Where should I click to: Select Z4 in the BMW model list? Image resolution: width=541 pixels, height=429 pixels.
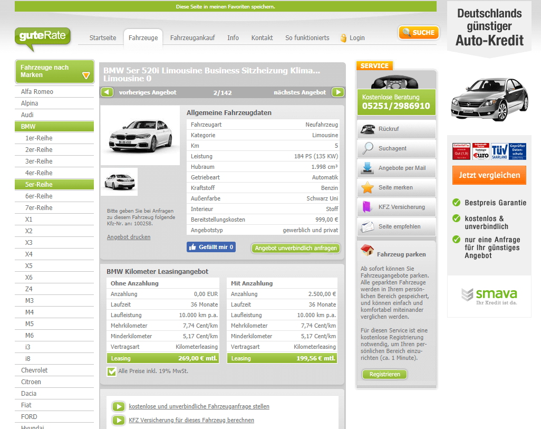coord(54,289)
